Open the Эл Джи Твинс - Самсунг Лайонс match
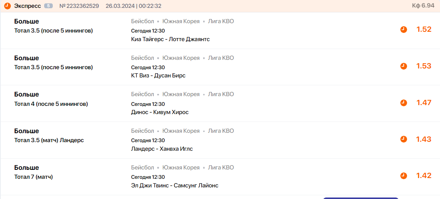The height and width of the screenshot is (199, 440). 174,186
